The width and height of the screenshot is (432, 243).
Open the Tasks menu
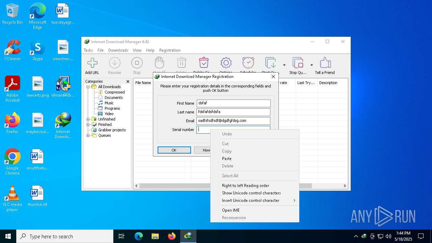coord(88,50)
